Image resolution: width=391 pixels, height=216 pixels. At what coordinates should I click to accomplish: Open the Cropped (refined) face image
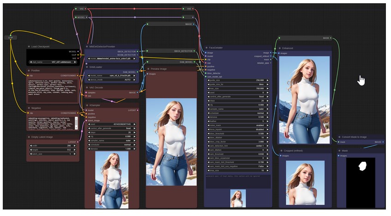(x=306, y=183)
